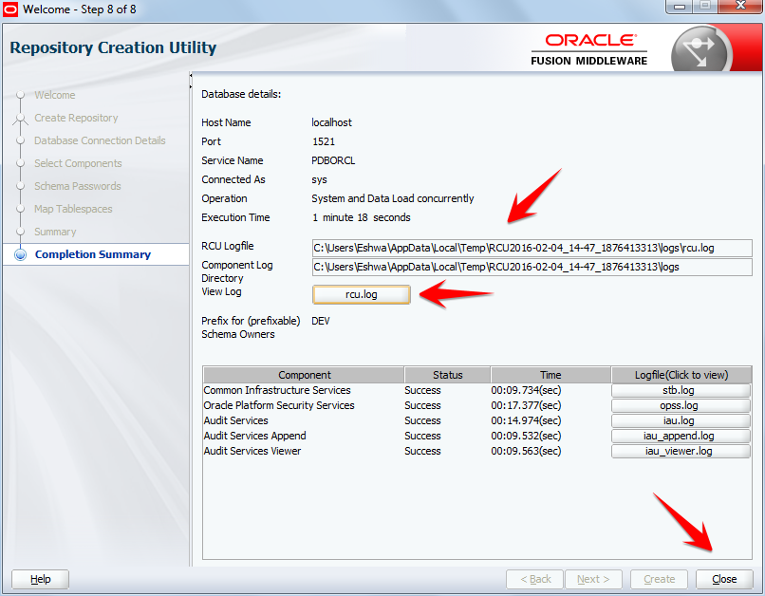765x596 pixels.
Task: Click the Close button to exit RCU
Action: pos(724,579)
